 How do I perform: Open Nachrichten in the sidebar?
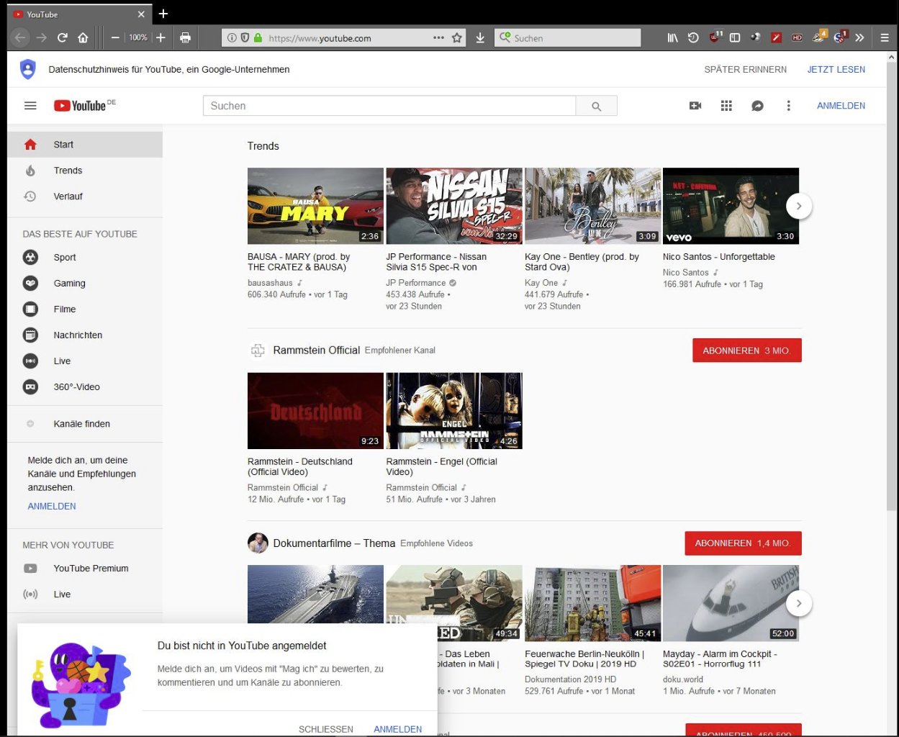(x=85, y=335)
